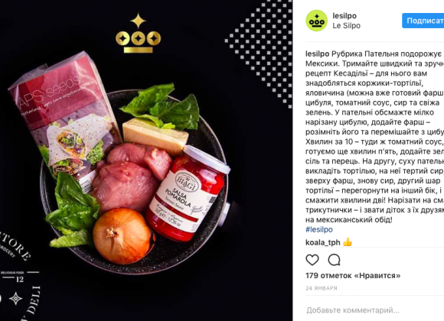This screenshot has width=444, height=321.
Task: Click the Le Silpo name under header username
Action: pyautogui.click(x=347, y=25)
